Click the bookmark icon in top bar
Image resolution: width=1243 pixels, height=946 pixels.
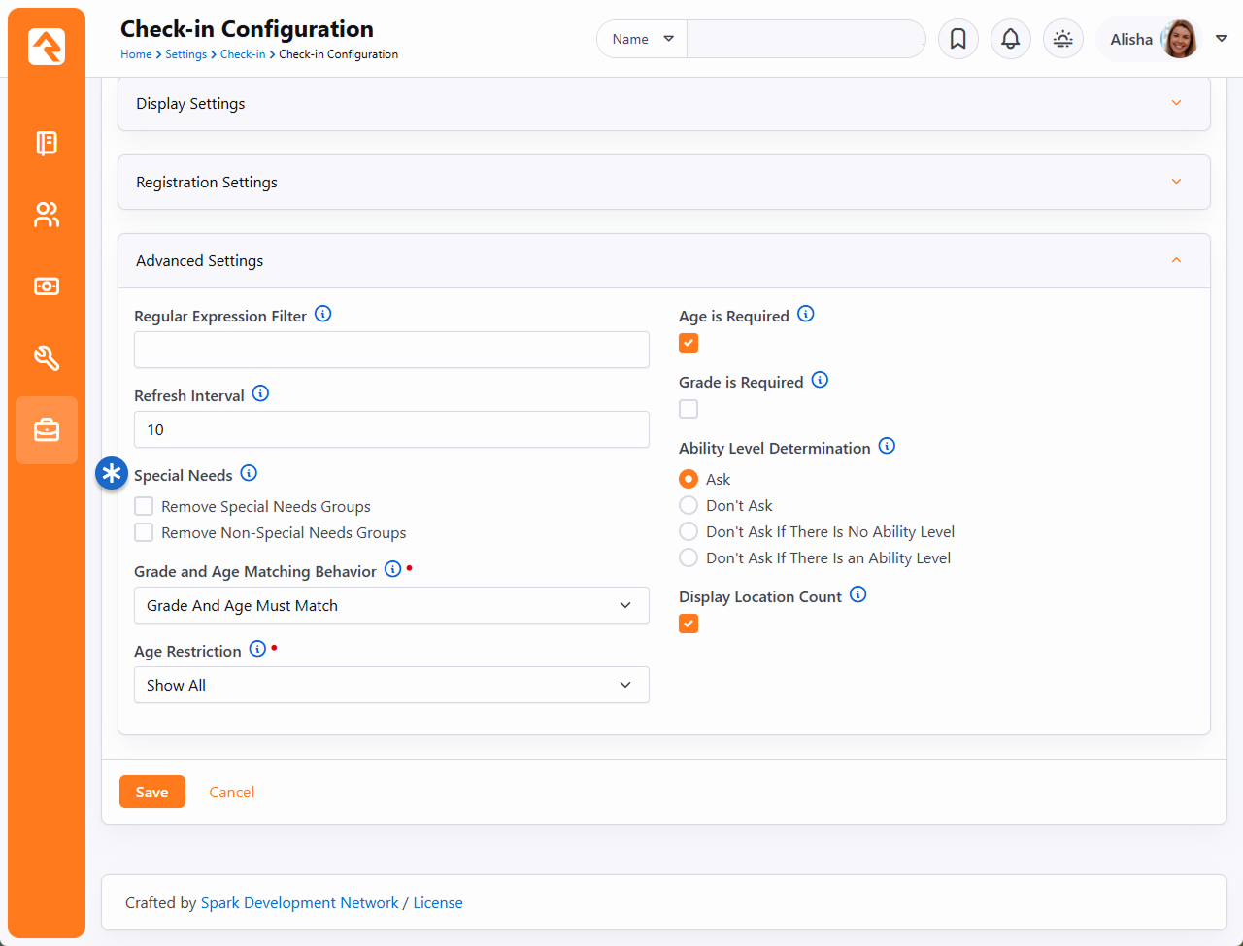(x=957, y=39)
